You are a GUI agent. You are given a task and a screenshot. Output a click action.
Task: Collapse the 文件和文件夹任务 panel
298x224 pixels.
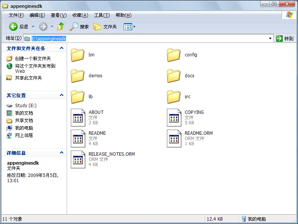pos(61,48)
